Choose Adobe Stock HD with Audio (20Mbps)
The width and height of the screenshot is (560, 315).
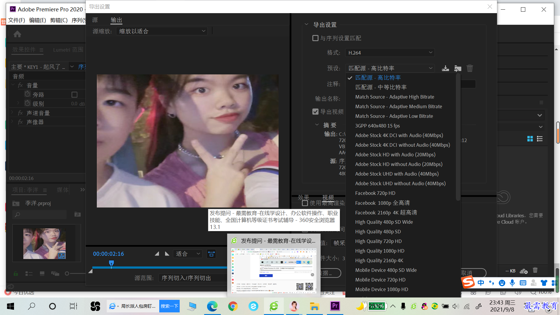(x=395, y=155)
